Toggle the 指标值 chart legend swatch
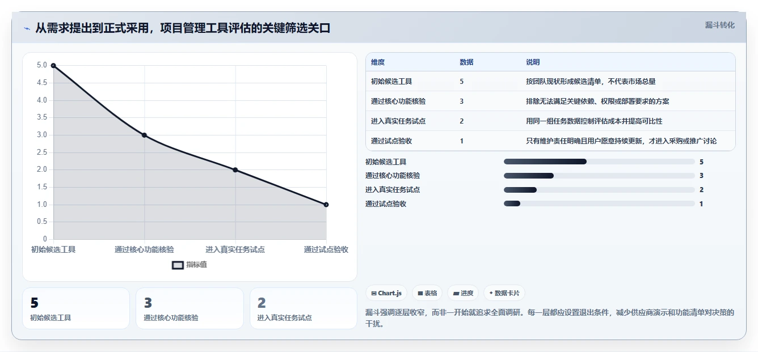This screenshot has height=352, width=758. tap(178, 265)
